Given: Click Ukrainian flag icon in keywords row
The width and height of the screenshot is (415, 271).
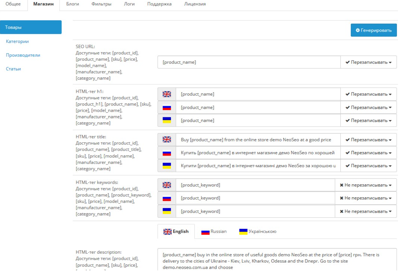Looking at the screenshot, I should (167, 211).
